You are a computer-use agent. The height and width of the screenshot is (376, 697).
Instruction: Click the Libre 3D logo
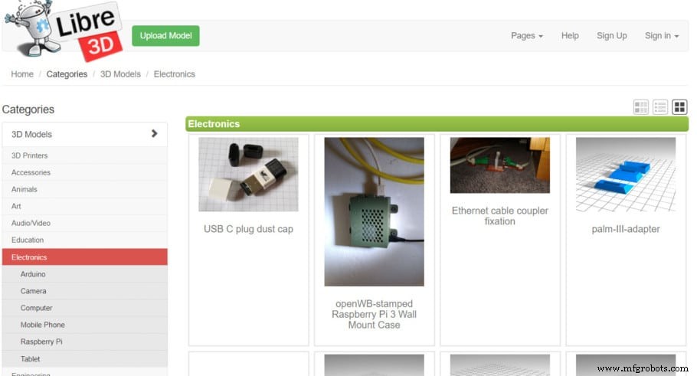tap(63, 30)
